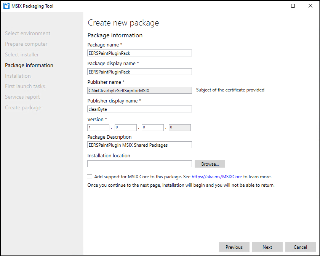This screenshot has width=320, height=256.
Task: Go to Select environment step
Action: point(27,34)
